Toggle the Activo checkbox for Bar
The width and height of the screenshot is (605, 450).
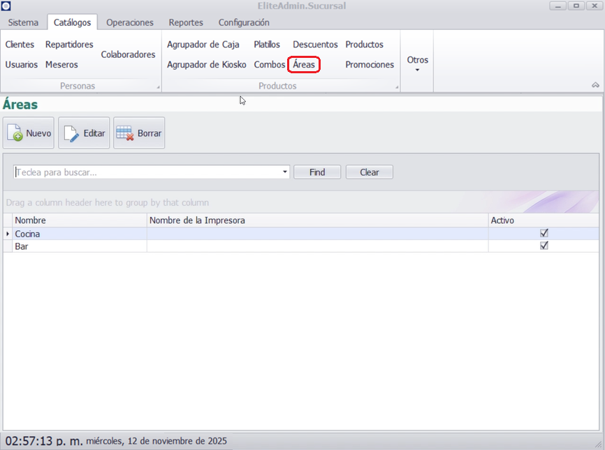[544, 246]
